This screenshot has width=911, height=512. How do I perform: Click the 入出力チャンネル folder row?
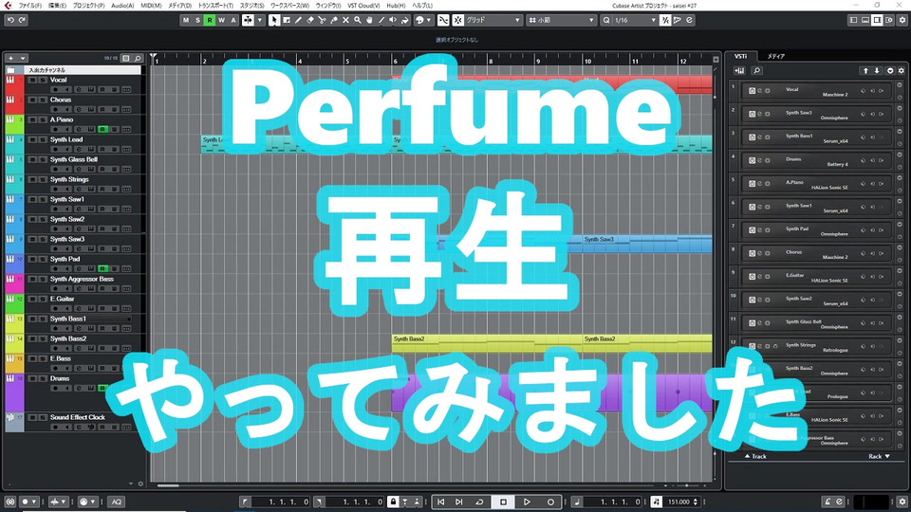pos(74,69)
